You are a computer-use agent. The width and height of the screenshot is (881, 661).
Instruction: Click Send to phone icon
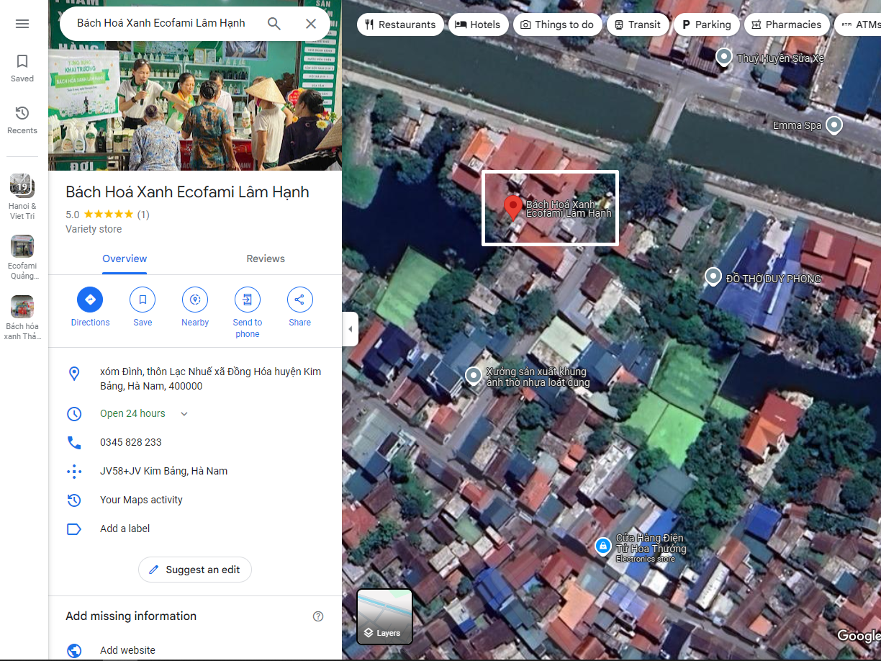pos(248,300)
